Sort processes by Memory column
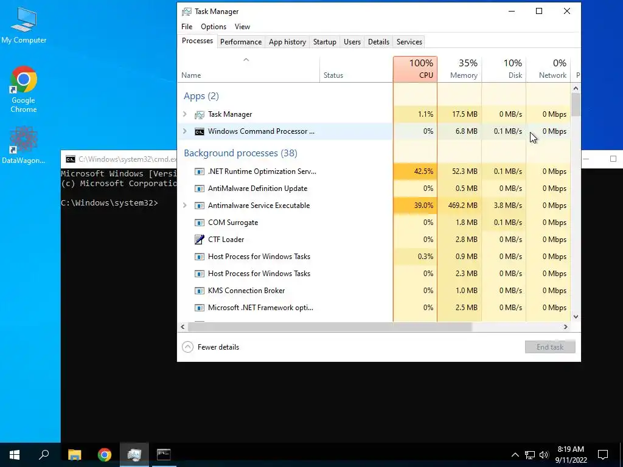 460,69
